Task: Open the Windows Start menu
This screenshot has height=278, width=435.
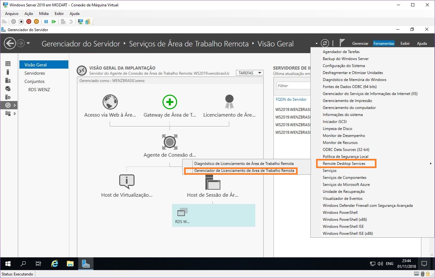Action: point(8,264)
